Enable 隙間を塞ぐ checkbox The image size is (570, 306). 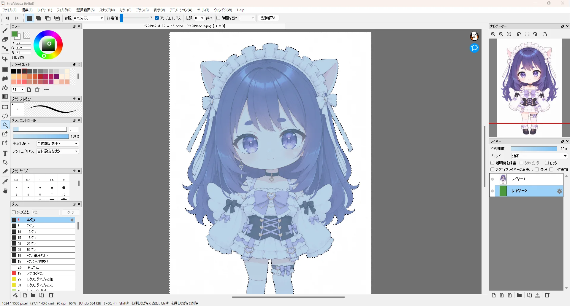(x=218, y=18)
